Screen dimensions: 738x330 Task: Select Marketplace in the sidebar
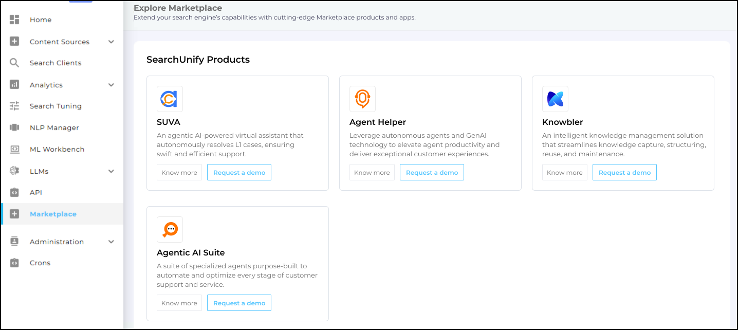click(x=53, y=214)
